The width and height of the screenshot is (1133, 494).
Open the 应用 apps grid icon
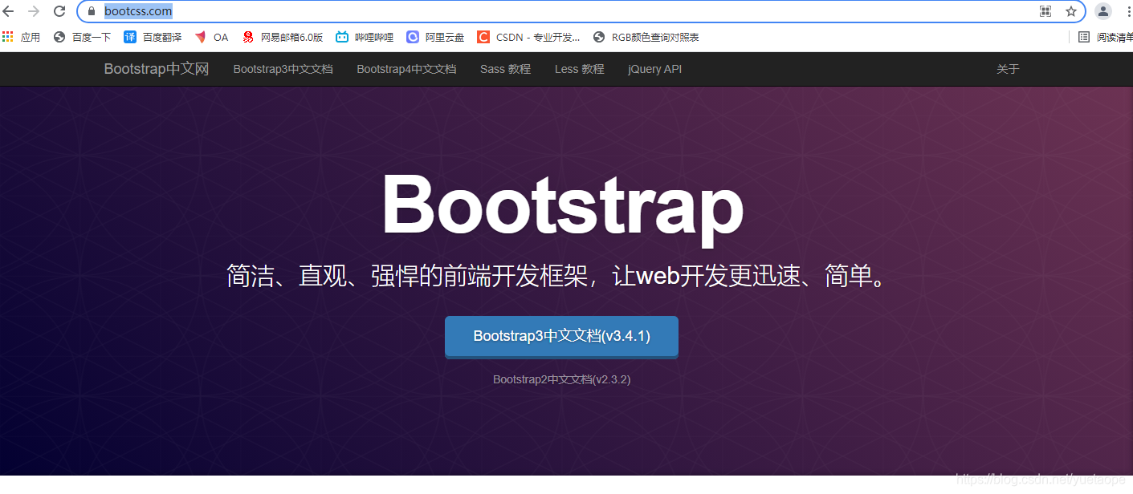coord(7,37)
